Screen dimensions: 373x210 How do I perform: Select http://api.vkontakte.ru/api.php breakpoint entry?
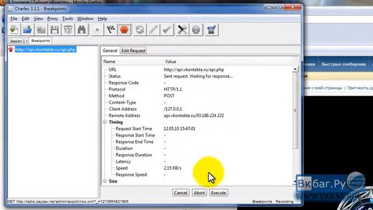pos(45,50)
